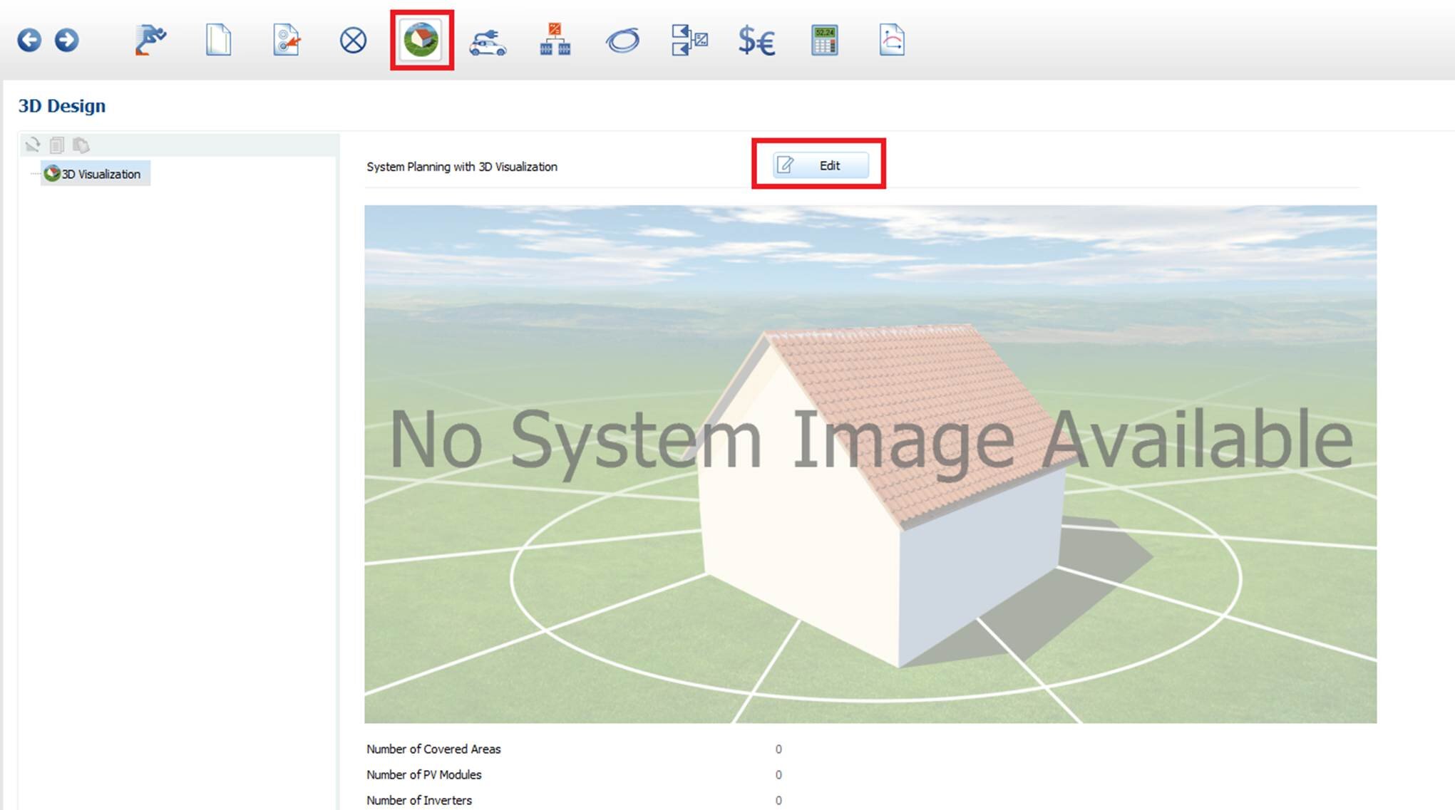The image size is (1455, 810).
Task: Click the paste icon above the tree
Action: pos(81,145)
